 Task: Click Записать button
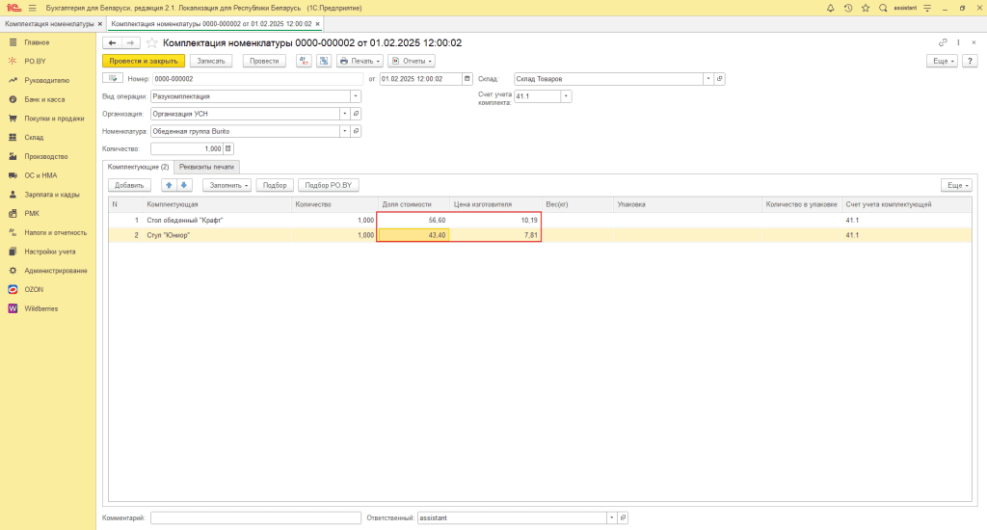pos(211,61)
